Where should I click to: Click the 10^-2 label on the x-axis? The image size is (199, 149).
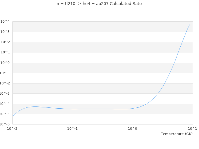12,129
